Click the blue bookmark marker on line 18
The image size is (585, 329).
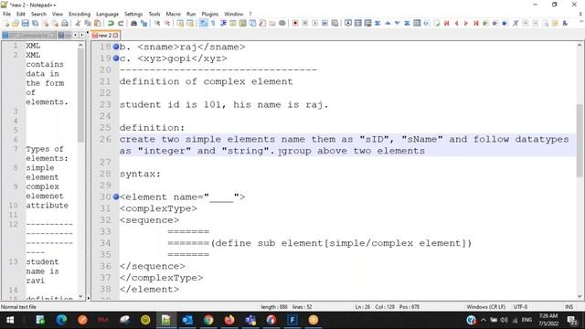(x=116, y=47)
